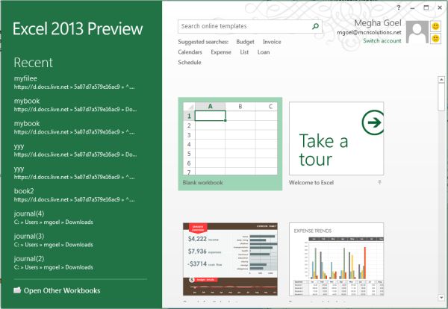Open recent file book2
Image resolution: width=448 pixels, height=309 pixels.
tap(74, 196)
